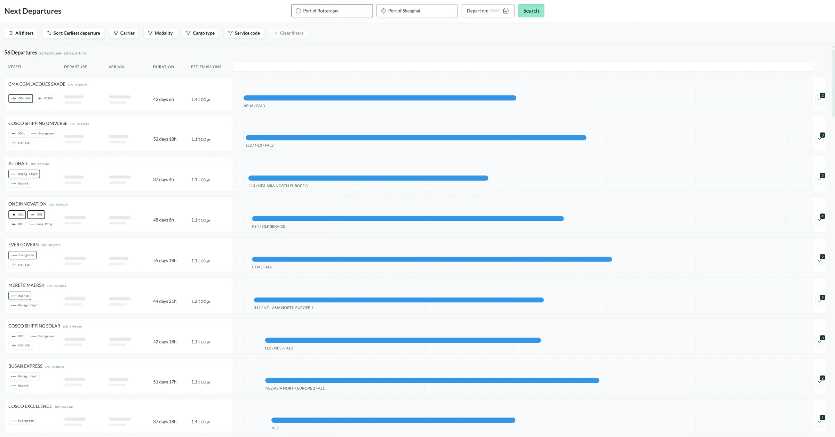Screen dimensions: 835x437
Task: Open the Modality filter
Action: tap(160, 33)
